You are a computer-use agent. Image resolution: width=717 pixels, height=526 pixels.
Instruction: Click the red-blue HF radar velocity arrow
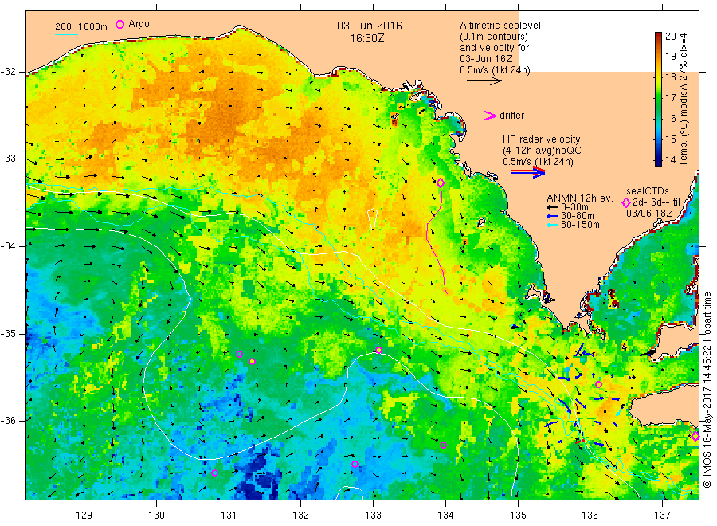pyautogui.click(x=527, y=172)
